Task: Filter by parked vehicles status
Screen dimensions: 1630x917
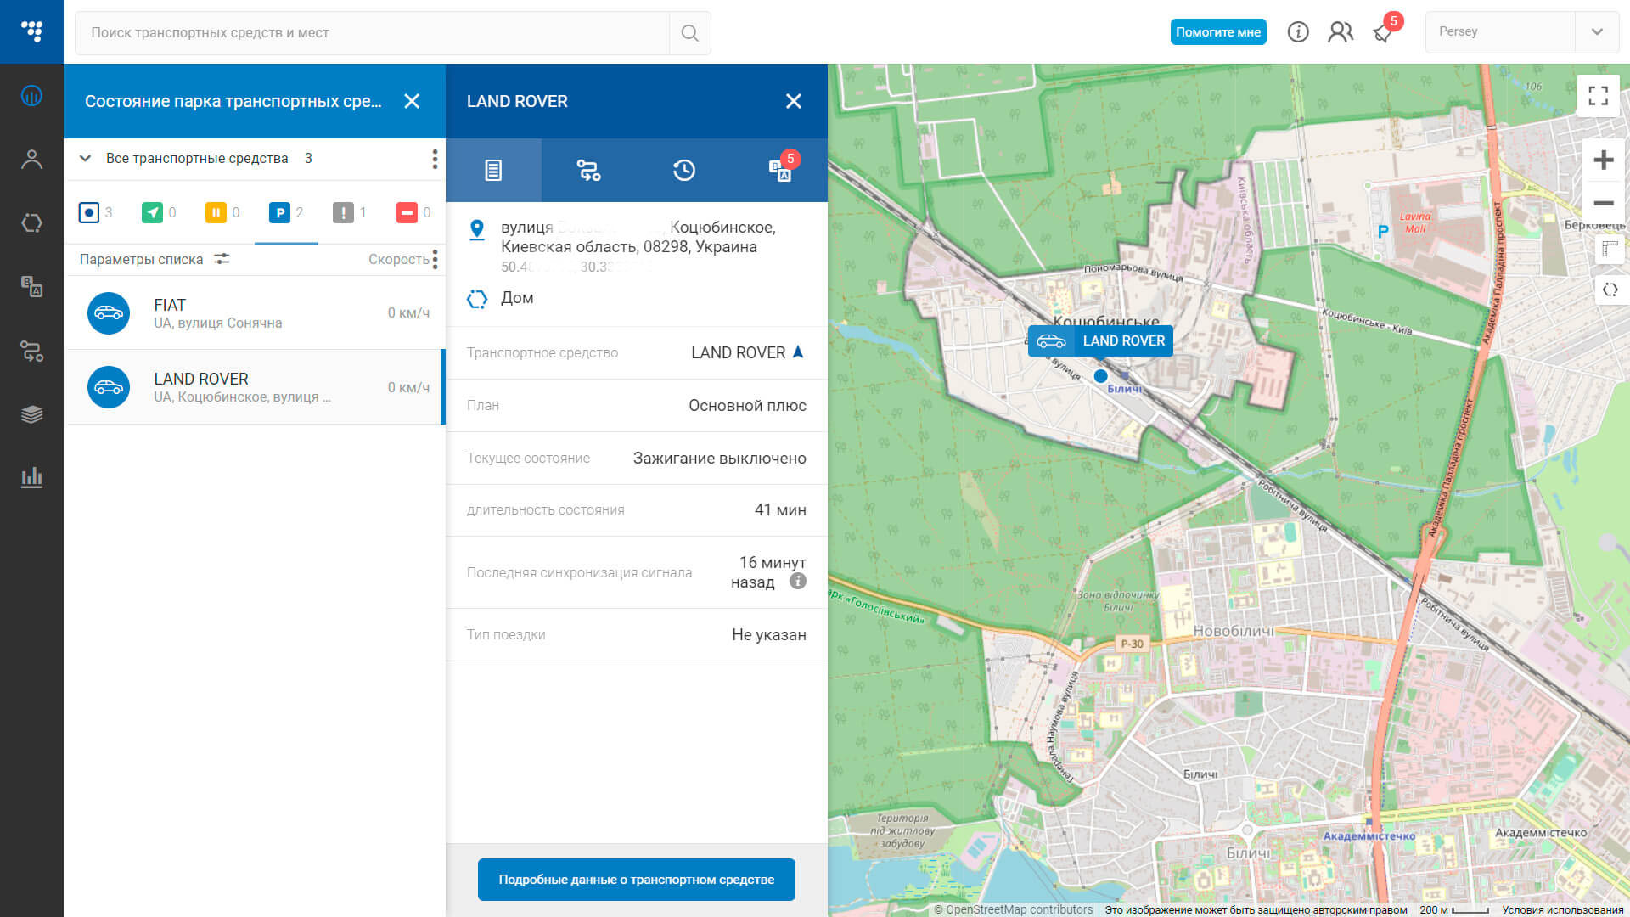Action: [279, 212]
